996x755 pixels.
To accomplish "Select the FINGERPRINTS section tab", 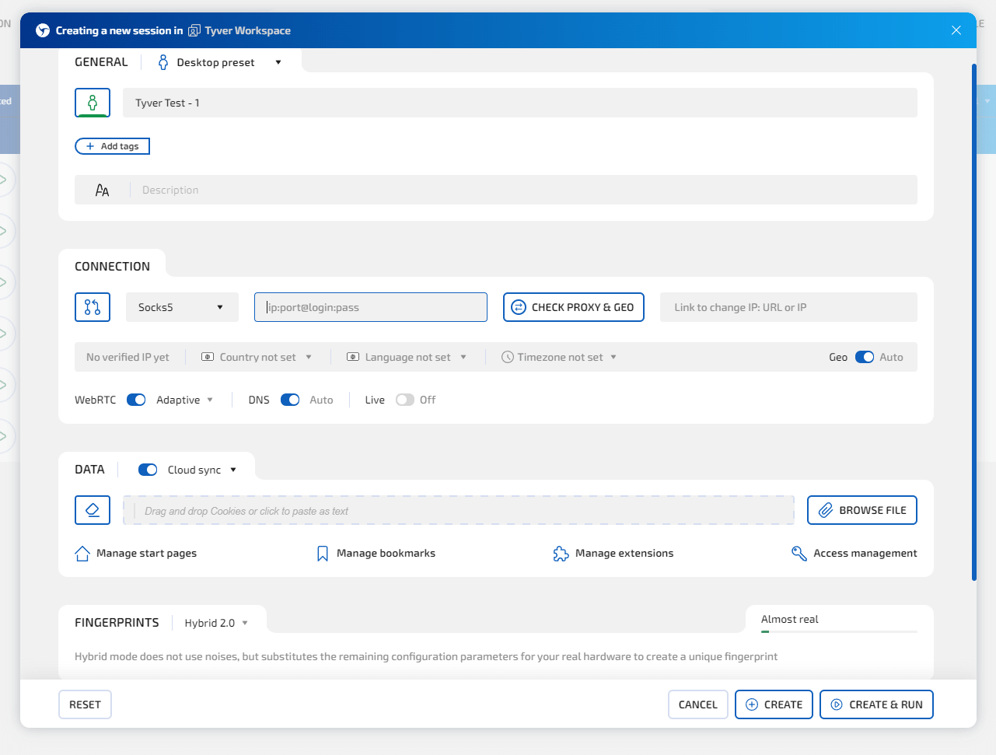I will 117,623.
